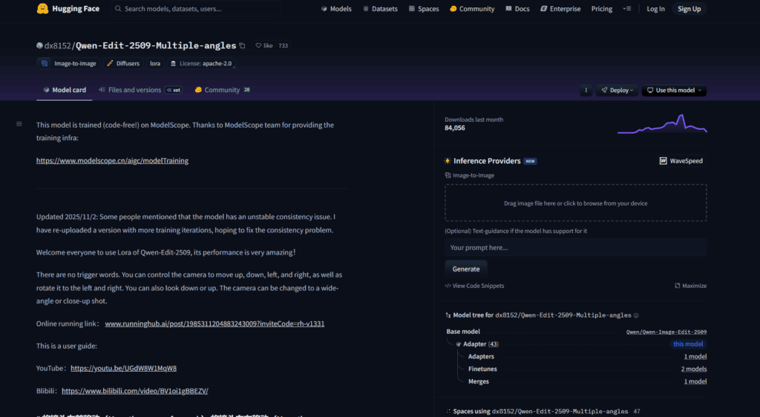The width and height of the screenshot is (760, 417).
Task: Open the Merges 1 model link
Action: click(695, 381)
